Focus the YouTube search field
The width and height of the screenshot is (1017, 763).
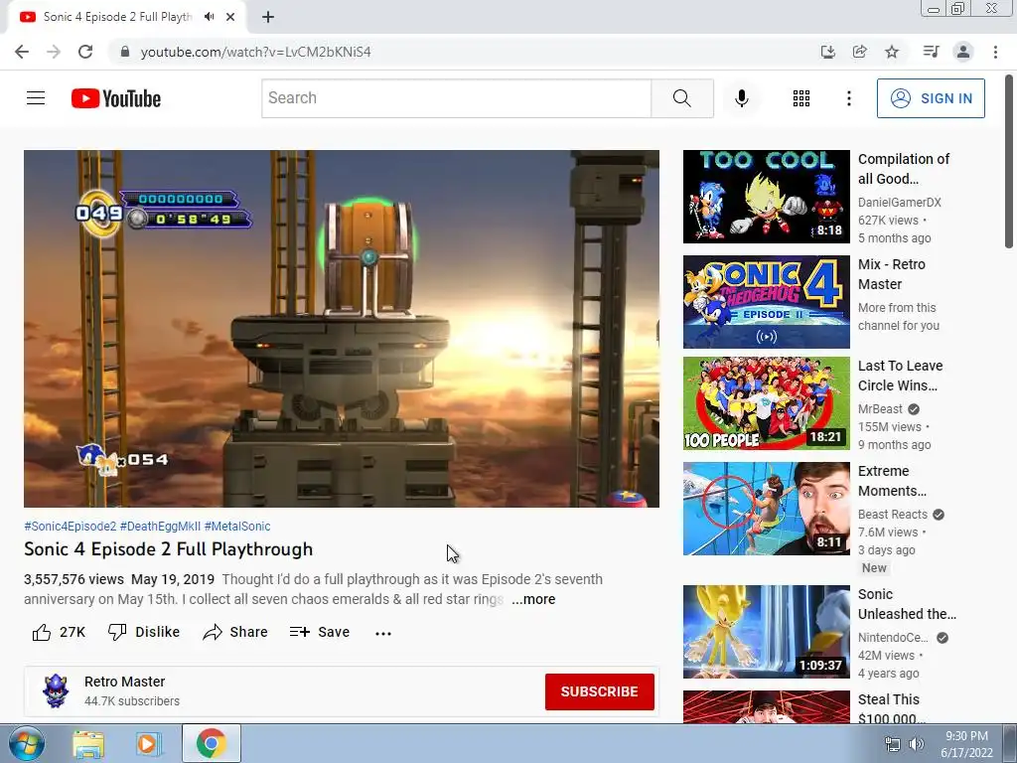pyautogui.click(x=457, y=98)
